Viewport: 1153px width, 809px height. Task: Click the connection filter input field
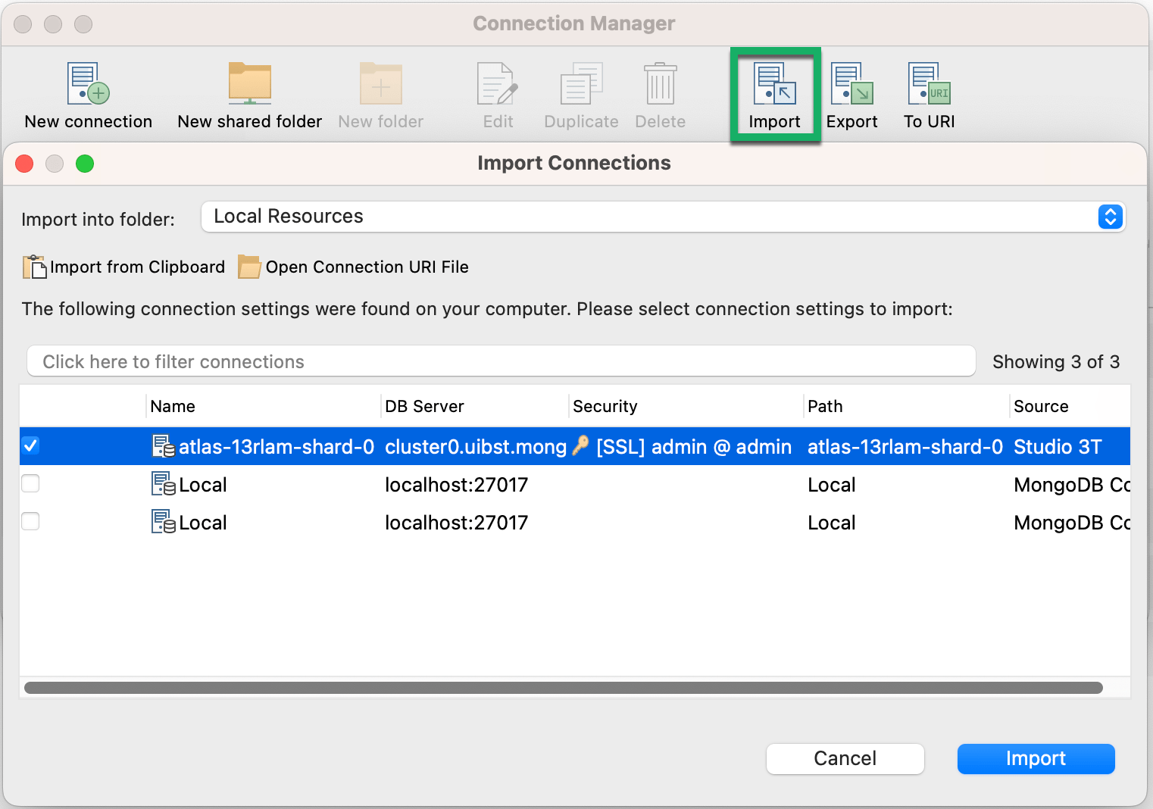[500, 361]
